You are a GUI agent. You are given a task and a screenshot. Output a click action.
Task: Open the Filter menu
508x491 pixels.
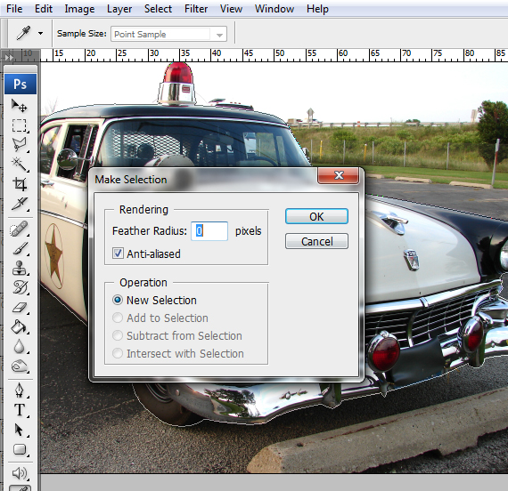coord(196,9)
